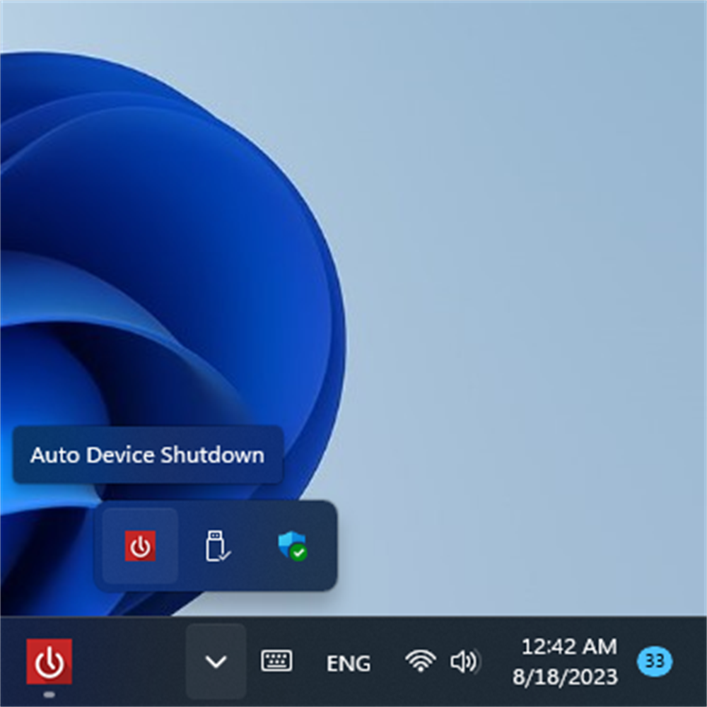Viewport: 707px width, 707px height.
Task: Open the language switcher labeled ENG
Action: [348, 663]
